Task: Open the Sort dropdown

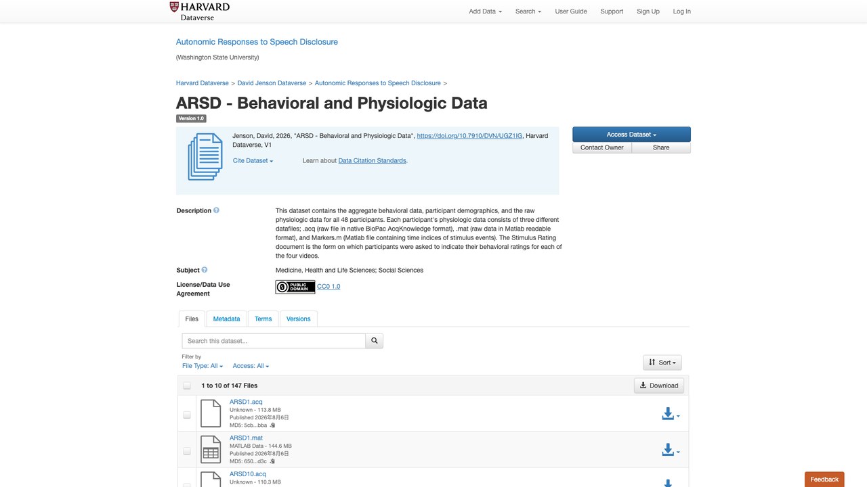Action: click(662, 363)
